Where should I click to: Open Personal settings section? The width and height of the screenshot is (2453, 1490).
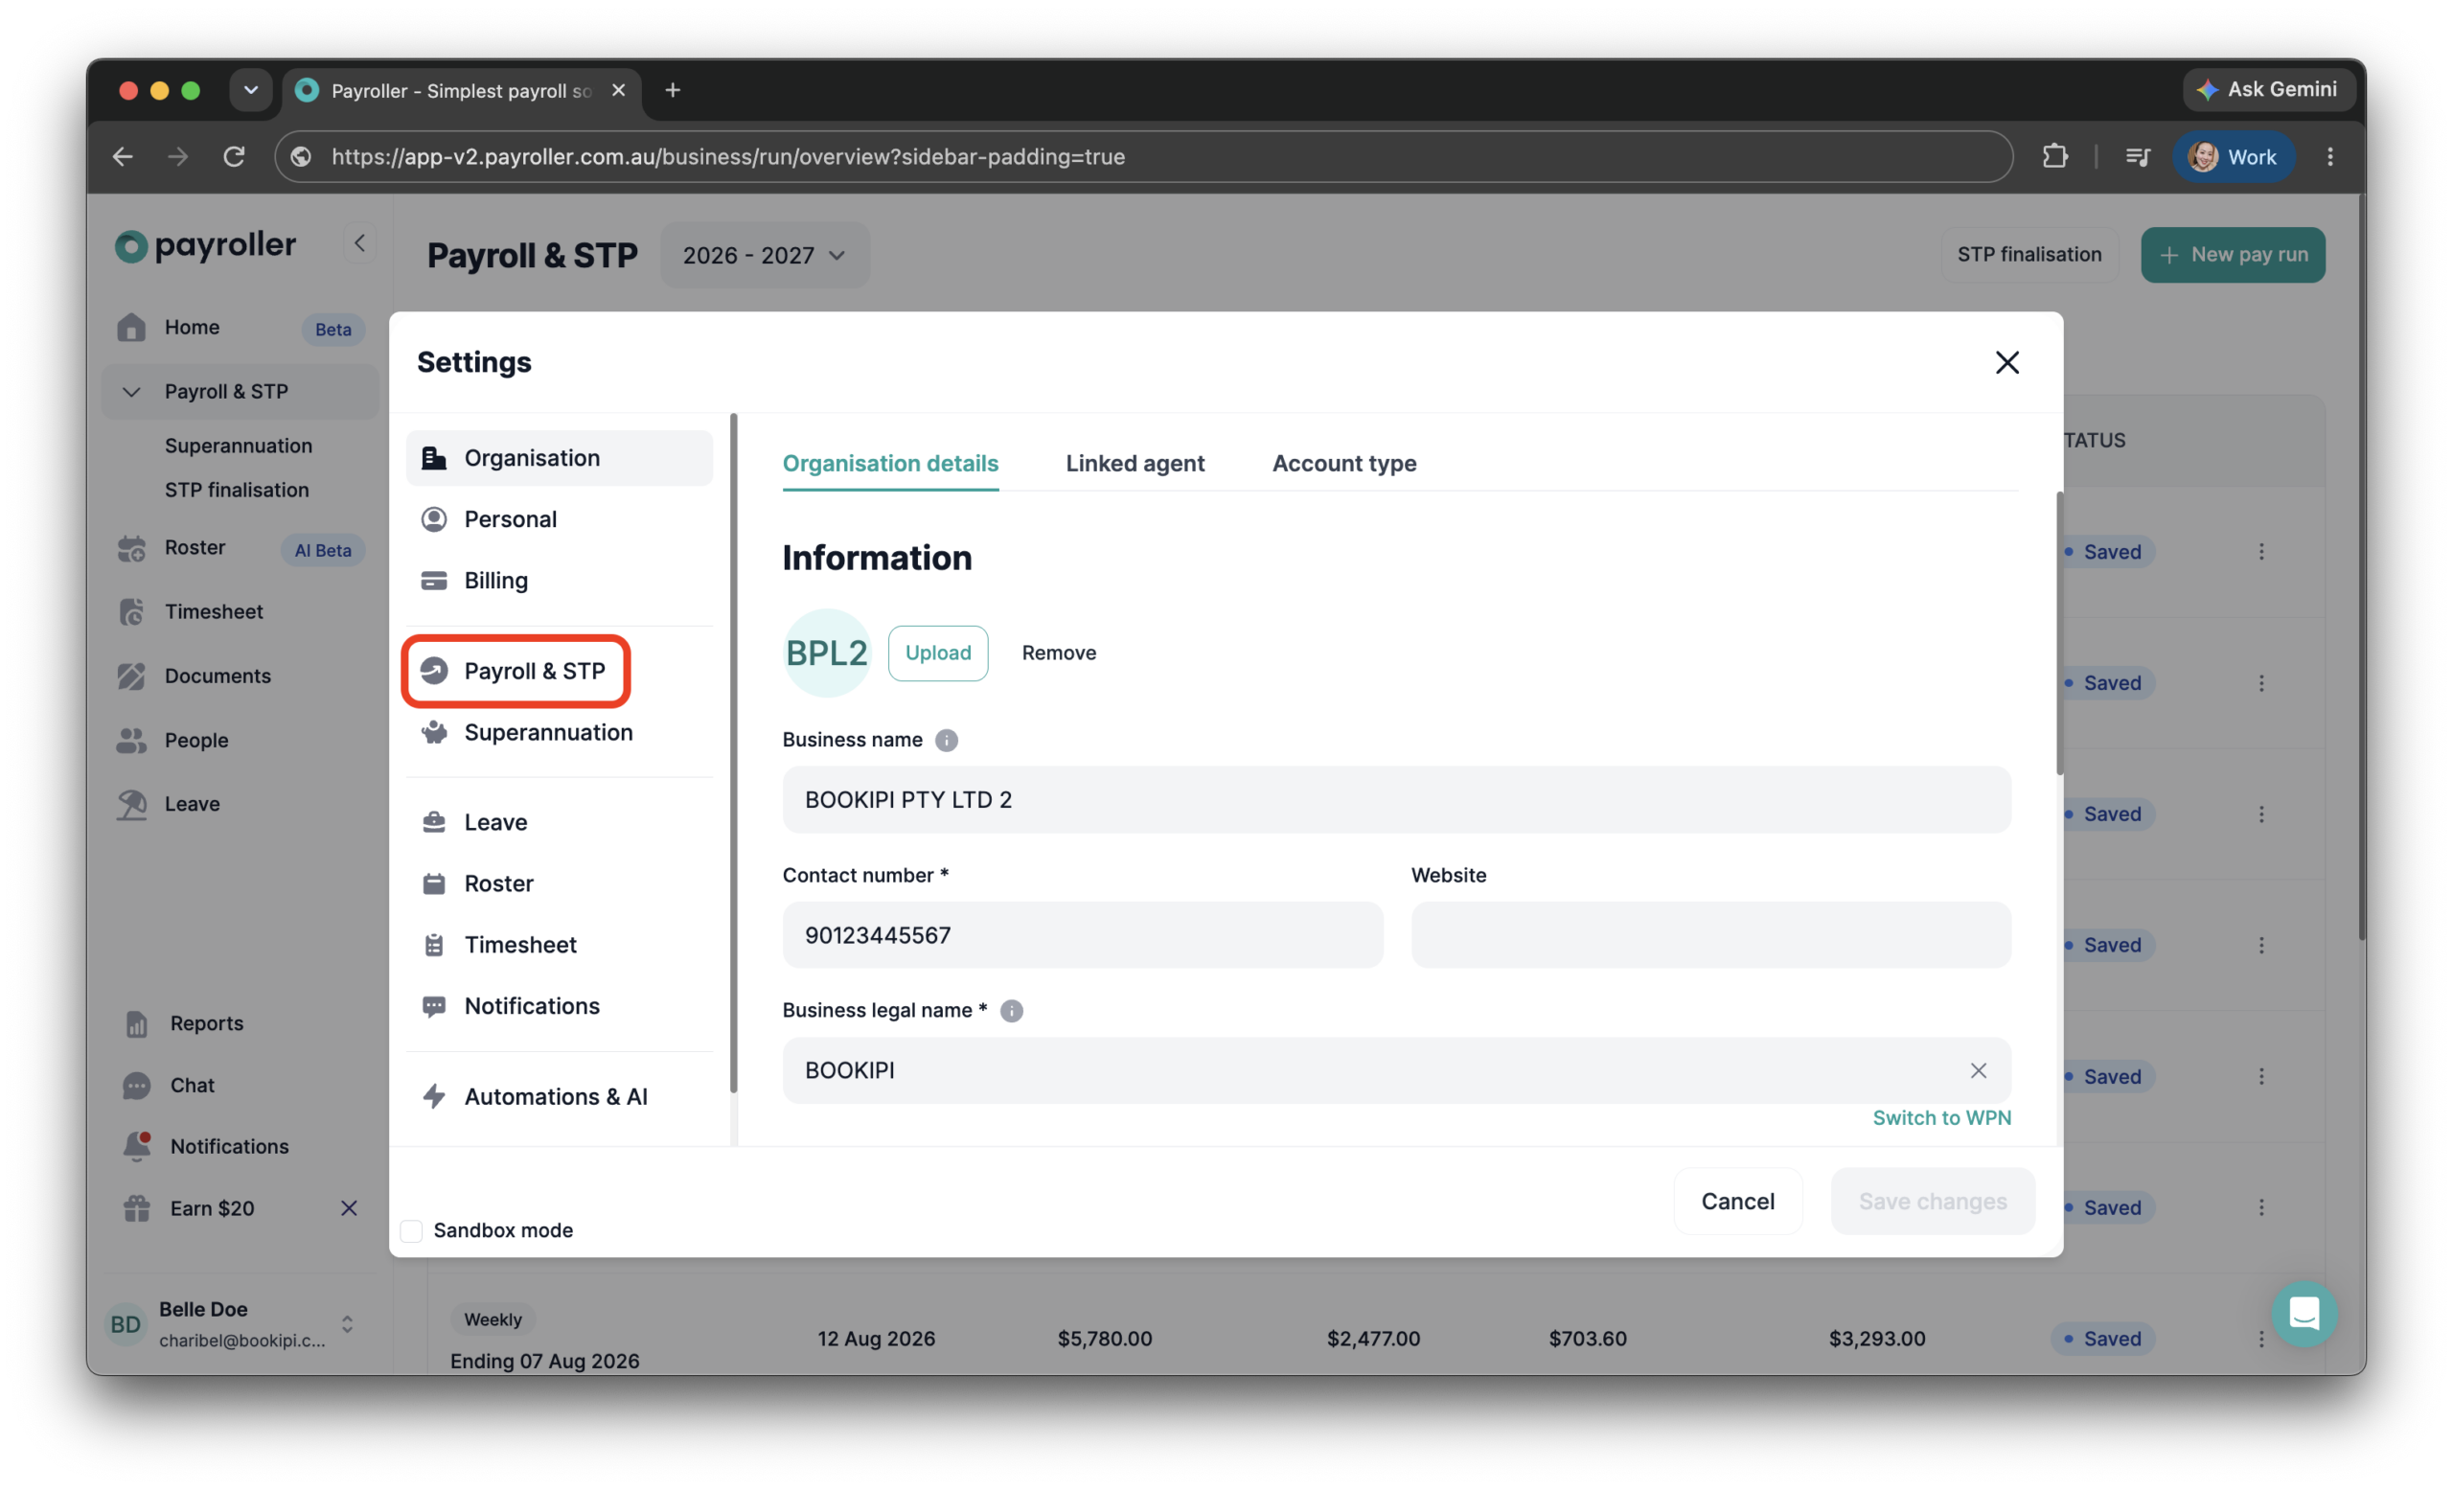point(559,519)
